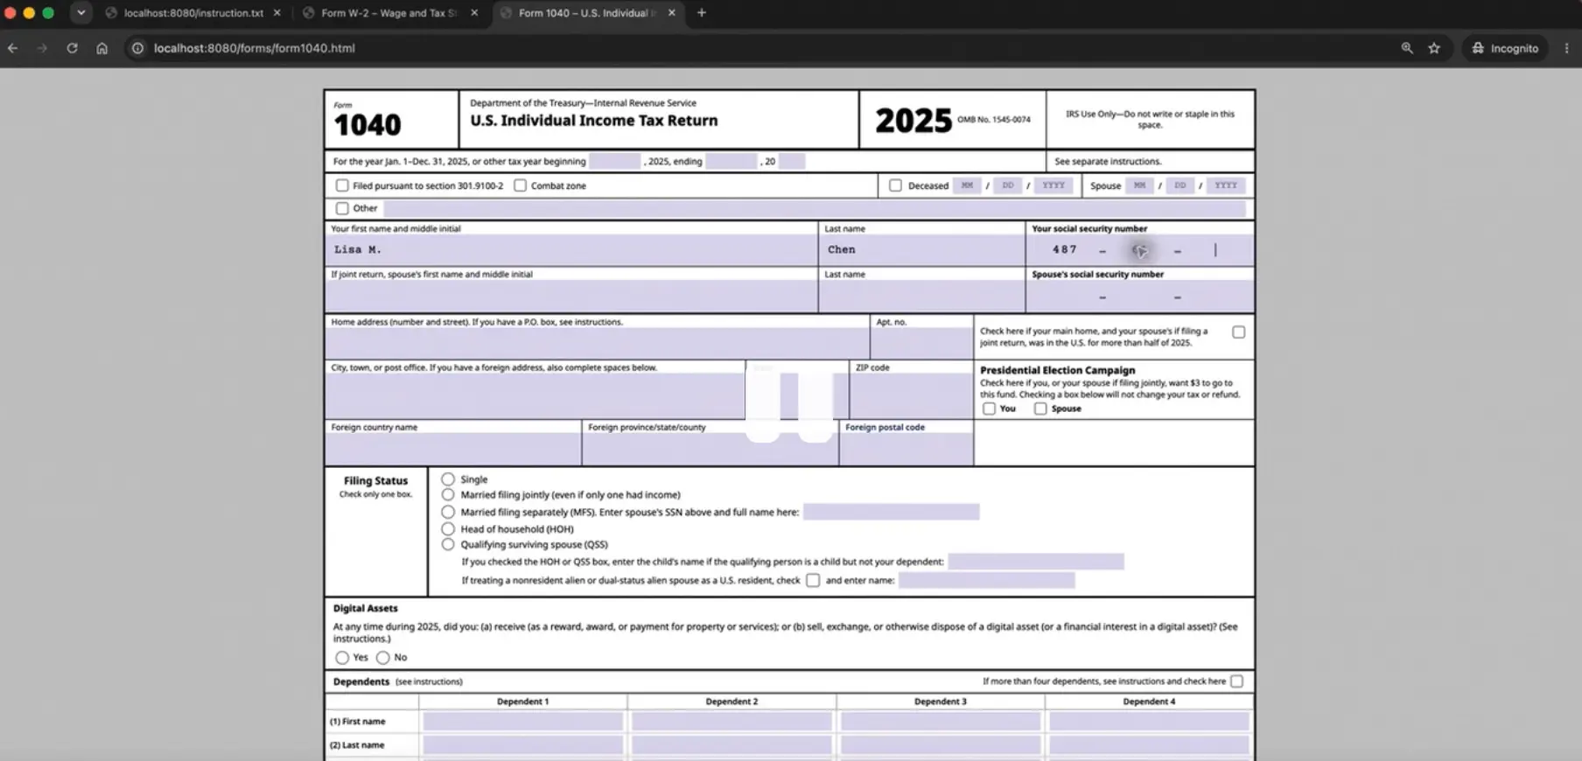1582x761 pixels.
Task: Tick the Deceased checkbox
Action: [x=895, y=185]
